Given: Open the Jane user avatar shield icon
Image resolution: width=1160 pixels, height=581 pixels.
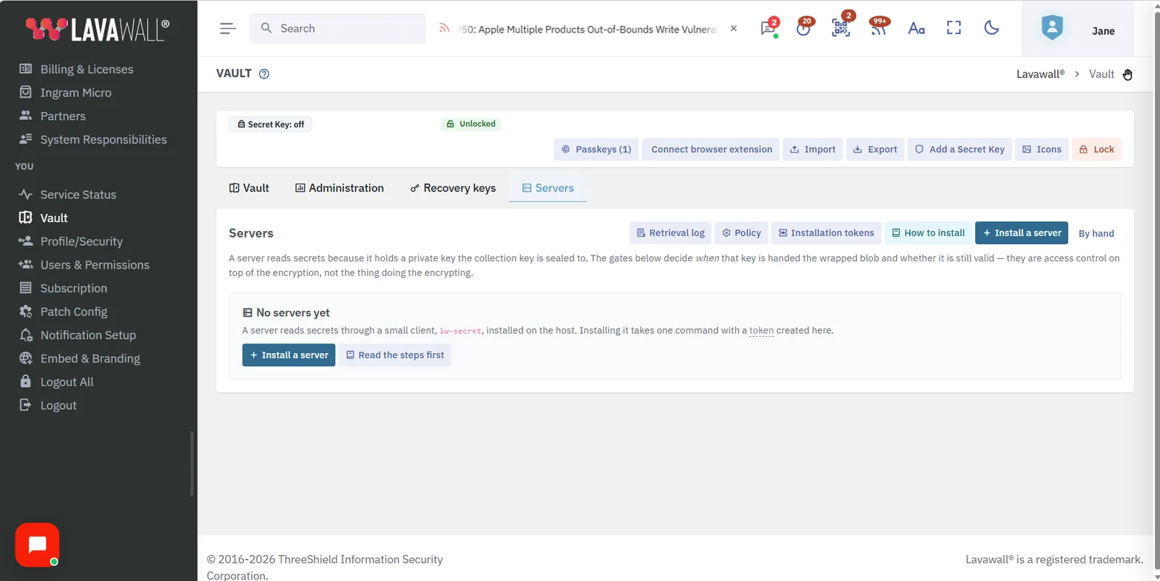Looking at the screenshot, I should click(1051, 28).
